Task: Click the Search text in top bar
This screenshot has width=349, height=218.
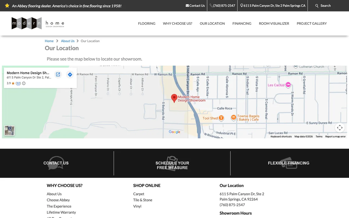Action: pos(325,6)
